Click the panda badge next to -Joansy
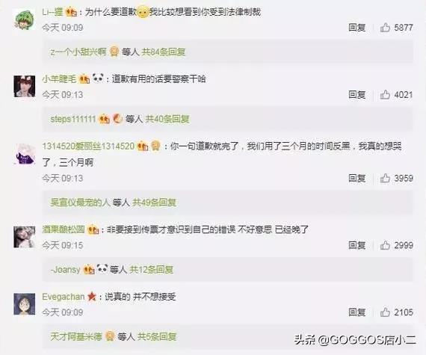426x355 pixels. [102, 269]
